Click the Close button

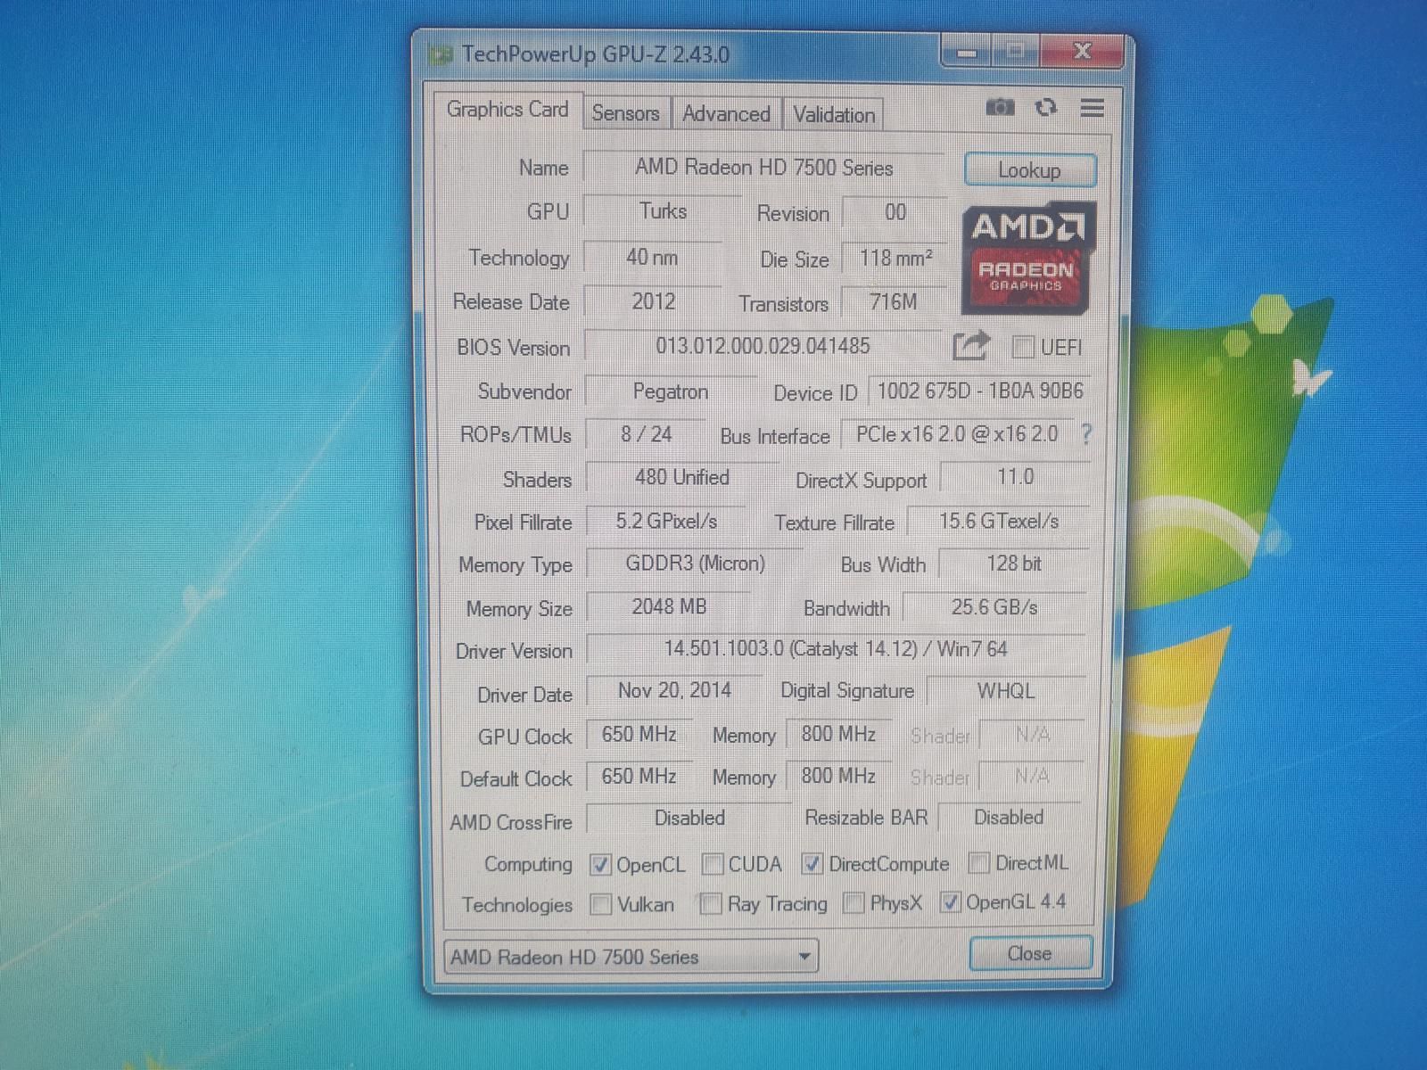pyautogui.click(x=1030, y=953)
